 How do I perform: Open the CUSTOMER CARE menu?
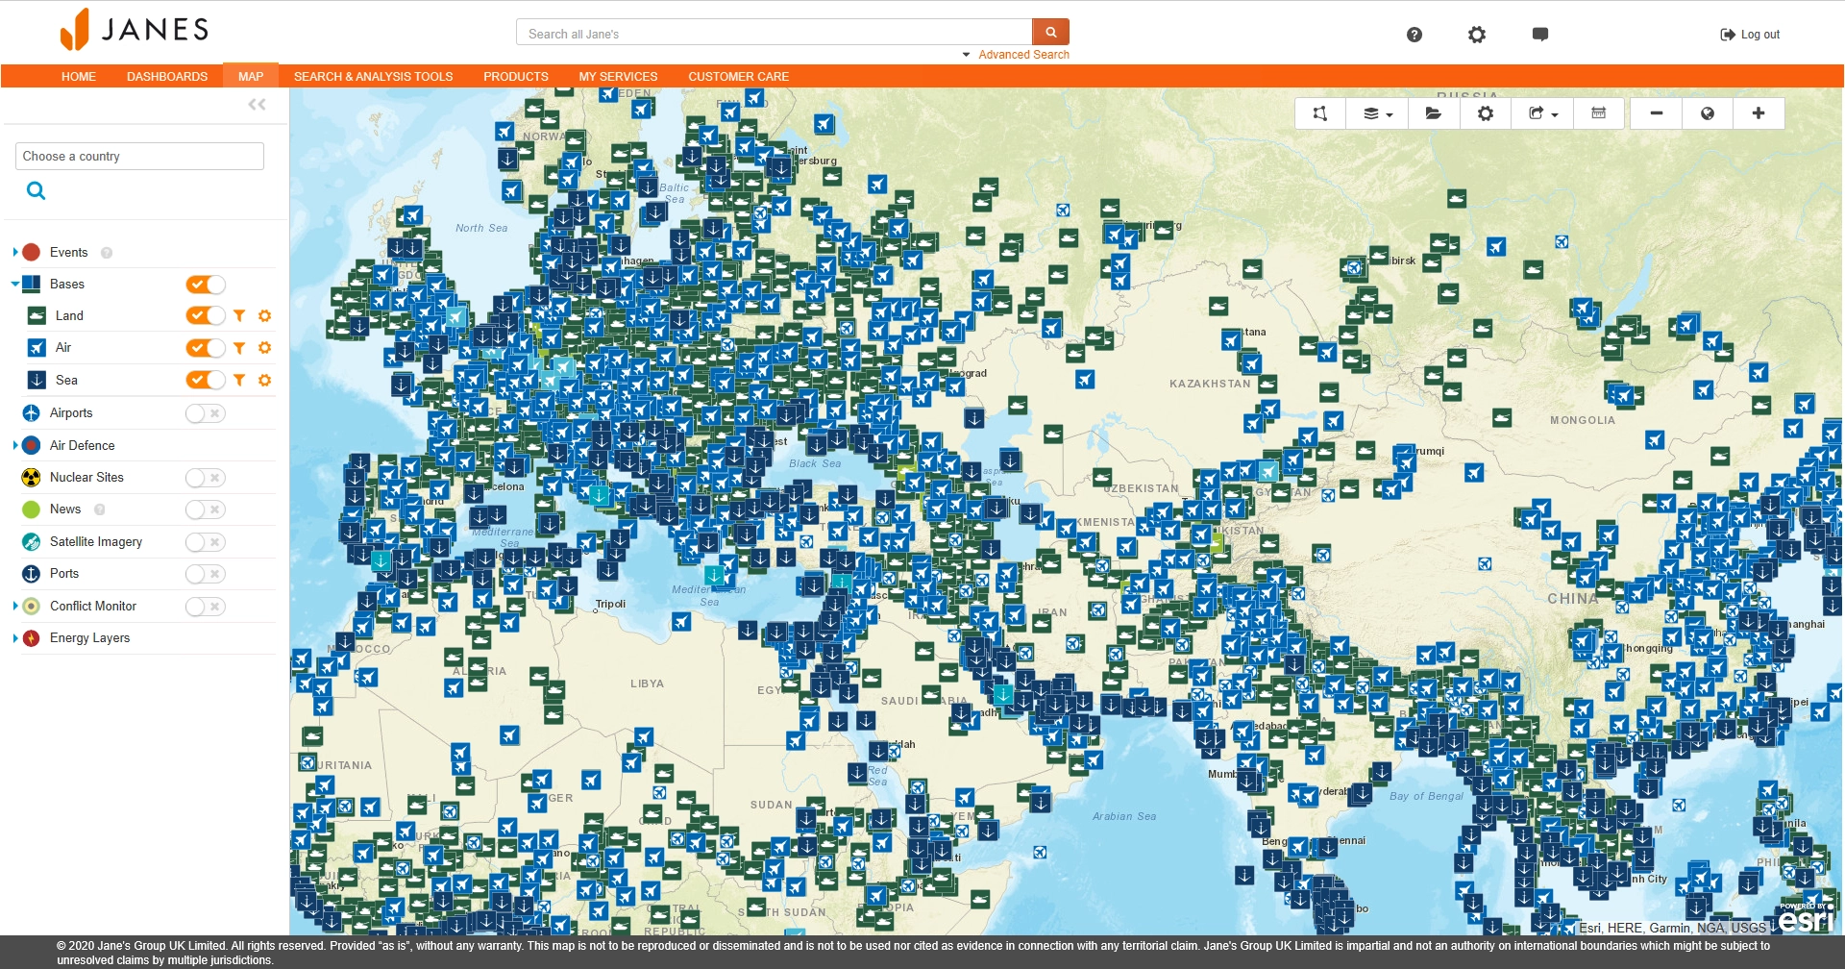(x=738, y=76)
